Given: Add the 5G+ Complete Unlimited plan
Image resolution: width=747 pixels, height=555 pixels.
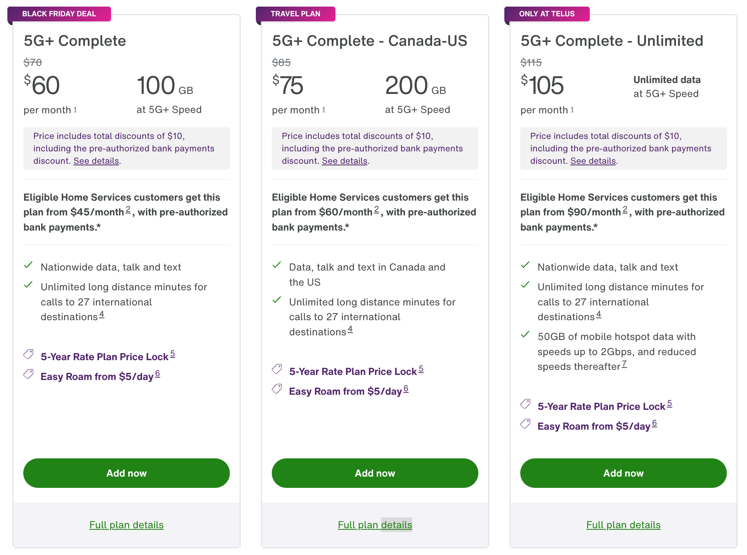Looking at the screenshot, I should click(624, 473).
